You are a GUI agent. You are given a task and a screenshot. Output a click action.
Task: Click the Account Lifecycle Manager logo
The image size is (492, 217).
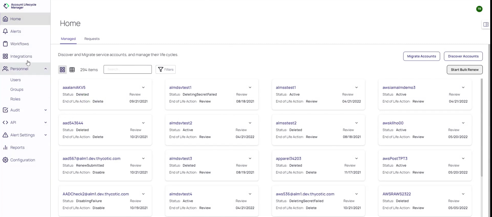point(6,6)
